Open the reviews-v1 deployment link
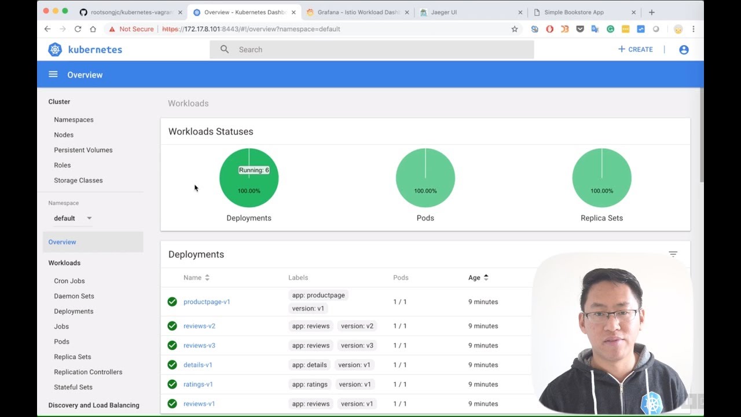The width and height of the screenshot is (741, 417). click(x=199, y=404)
